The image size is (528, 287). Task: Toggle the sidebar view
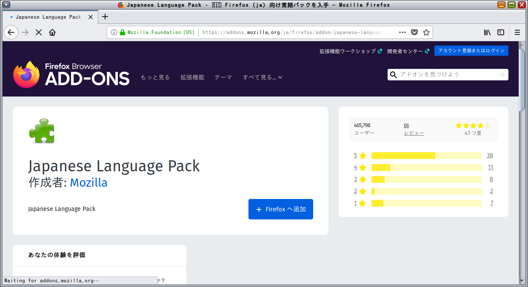[501, 32]
